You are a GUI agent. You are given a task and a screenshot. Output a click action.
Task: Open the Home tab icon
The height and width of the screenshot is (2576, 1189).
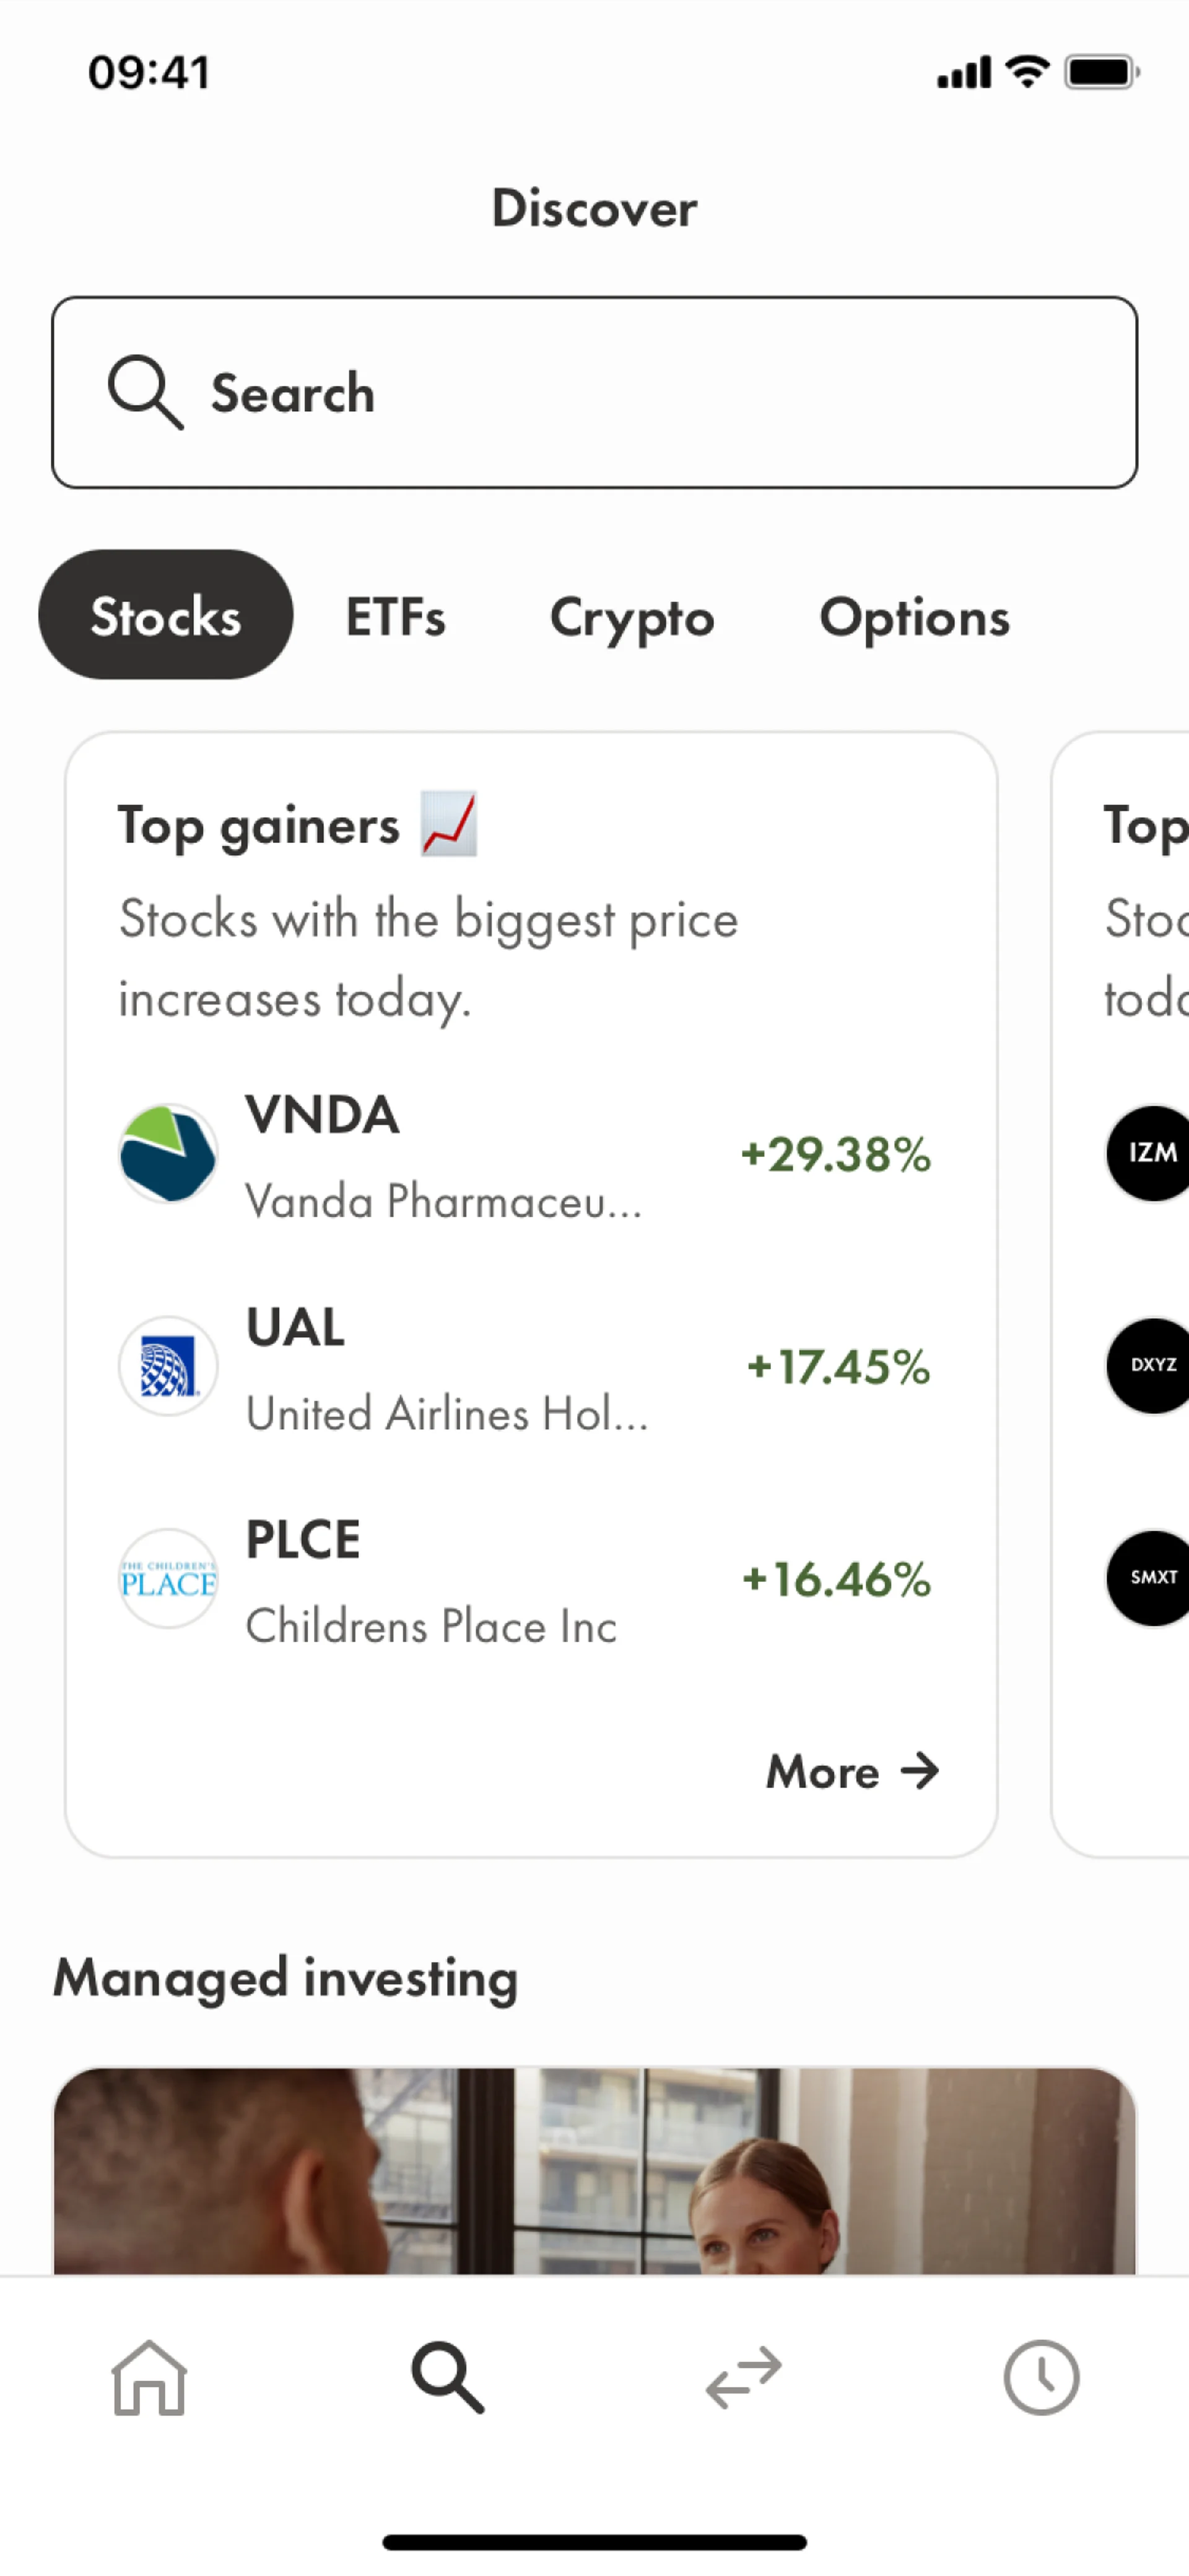(148, 2378)
